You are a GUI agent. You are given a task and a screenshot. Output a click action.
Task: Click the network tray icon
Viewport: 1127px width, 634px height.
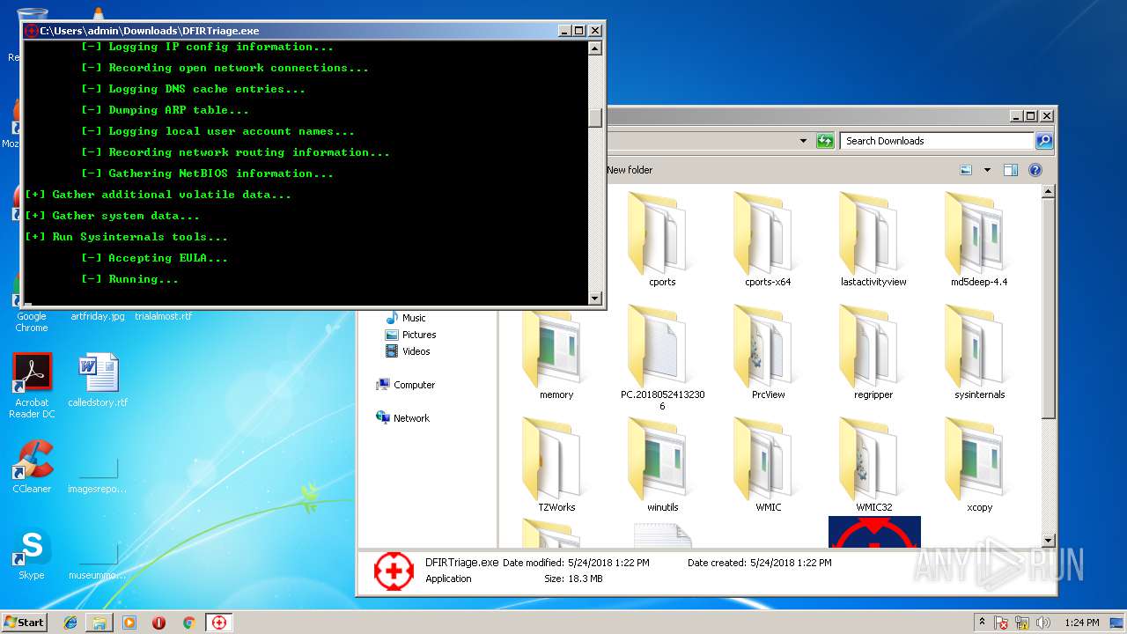tap(1021, 623)
